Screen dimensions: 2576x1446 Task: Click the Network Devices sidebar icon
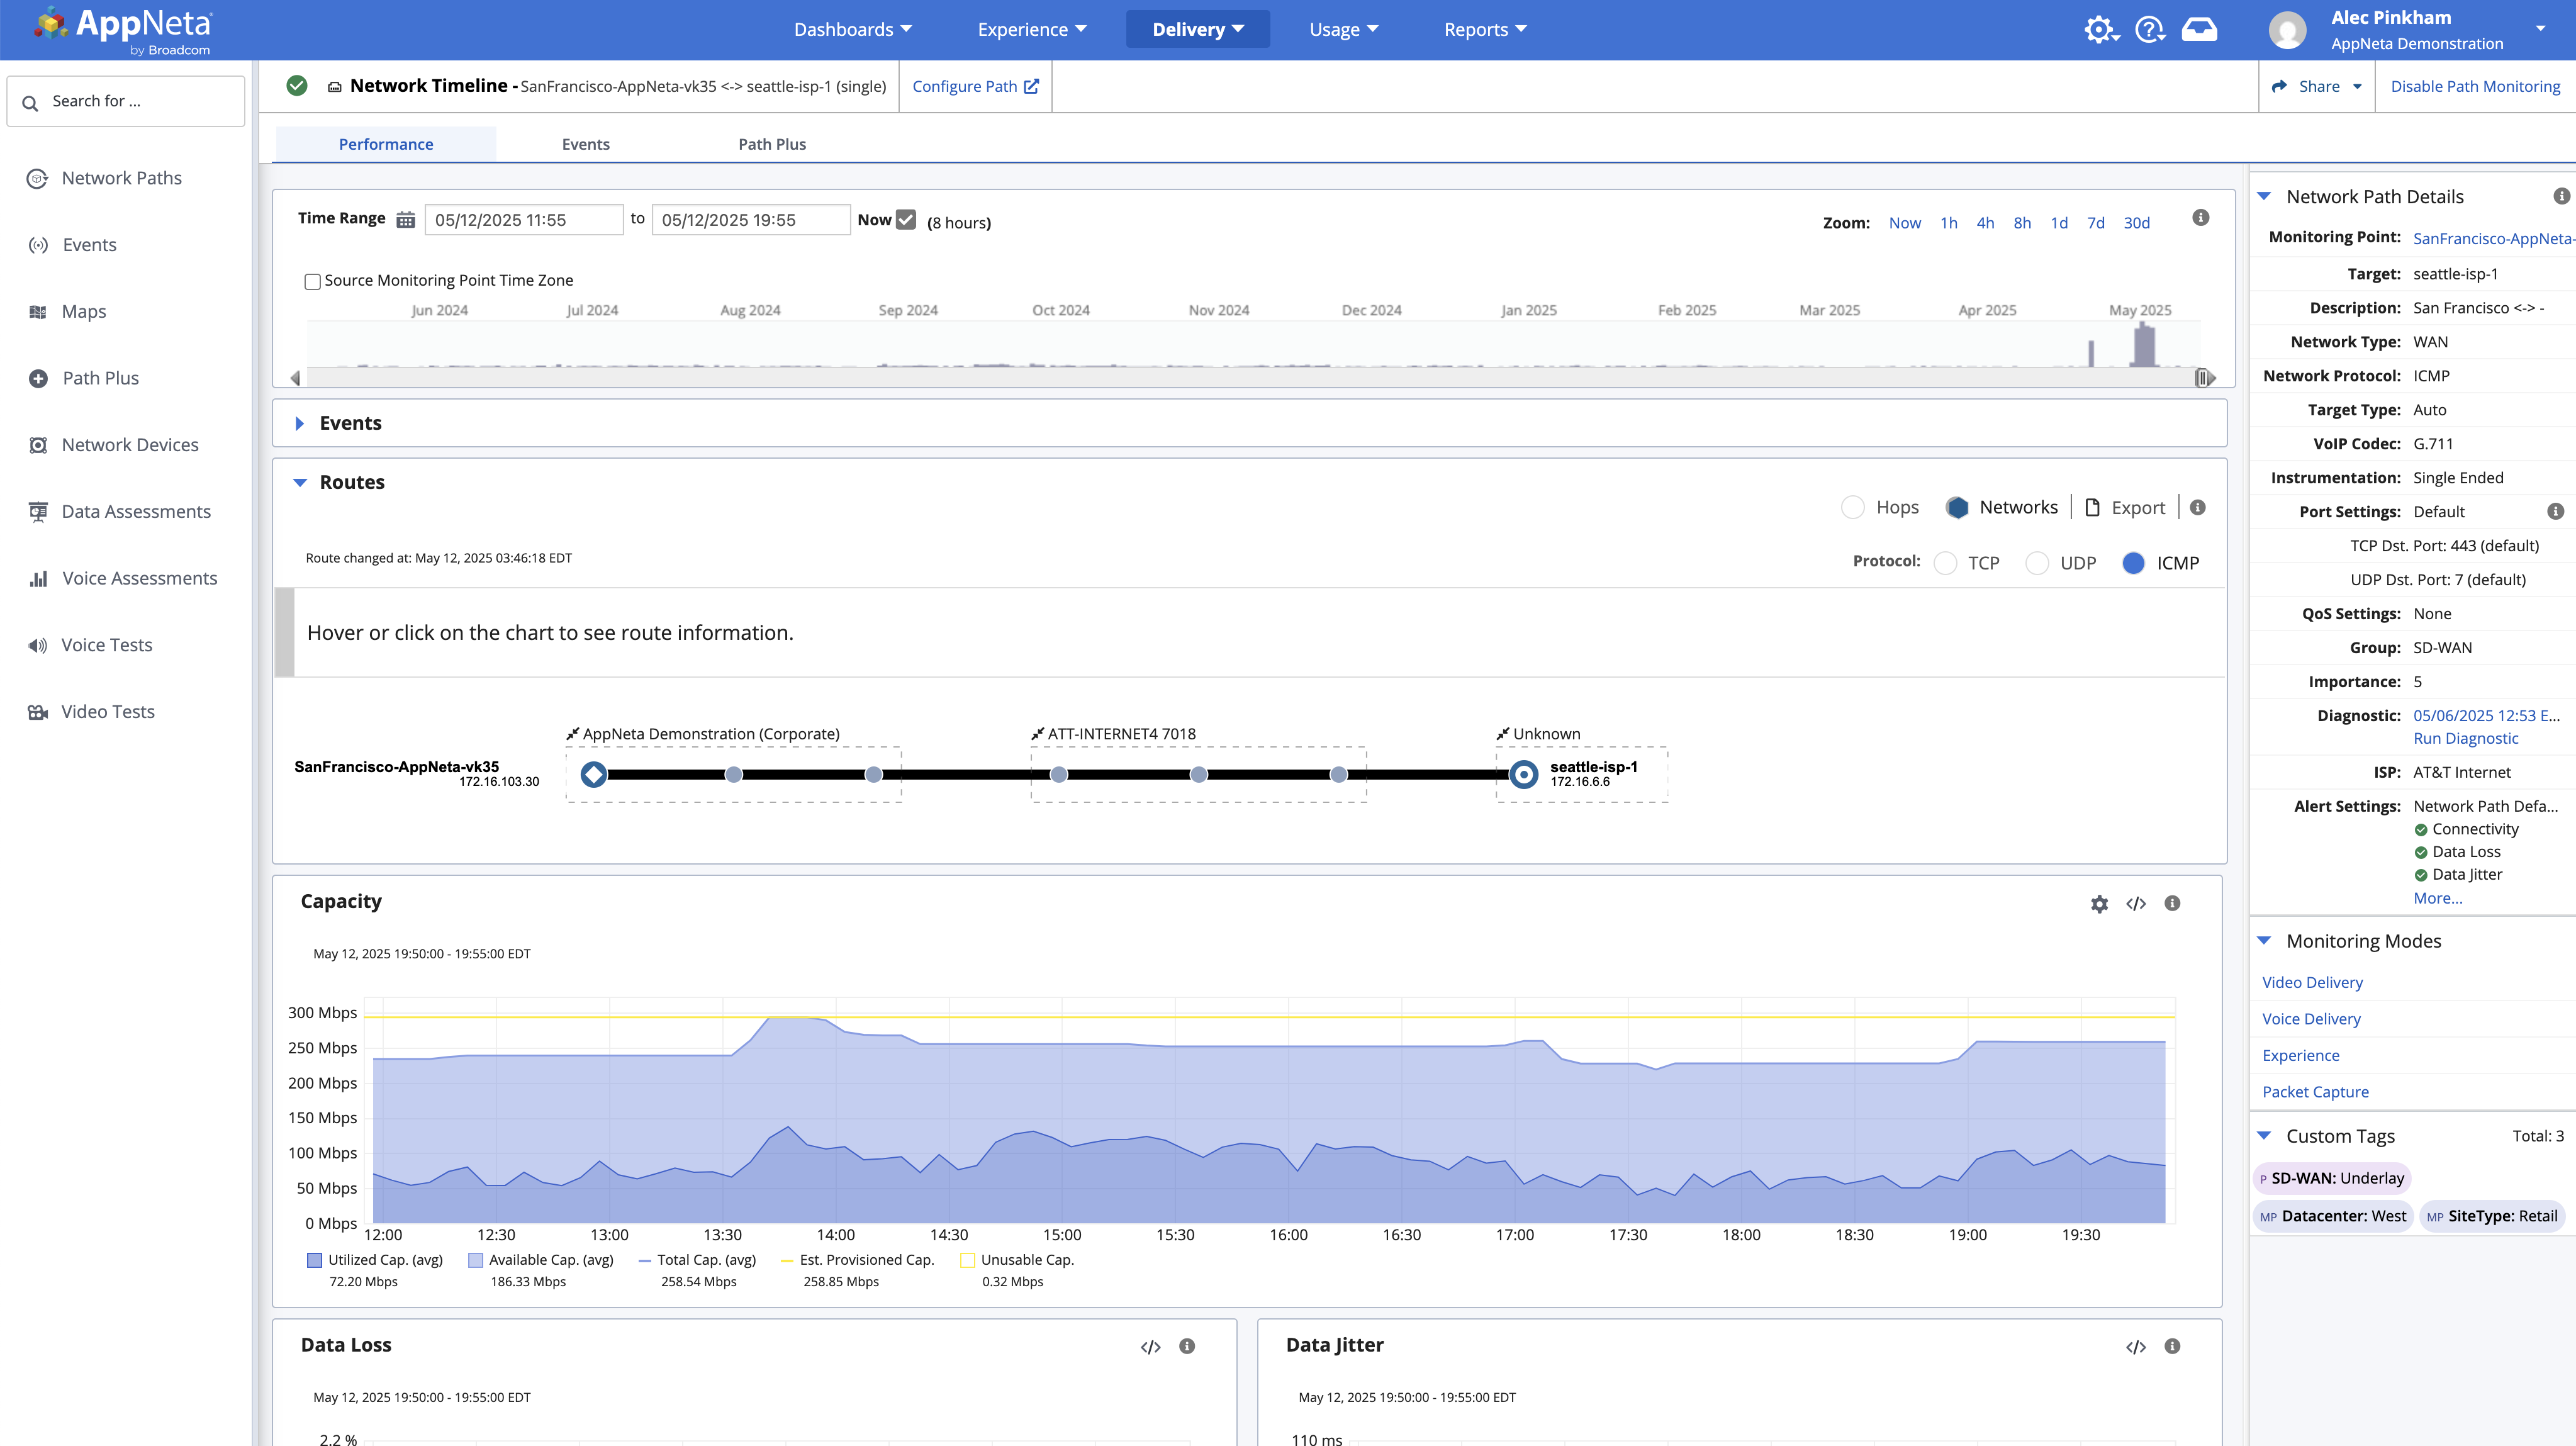point(38,445)
